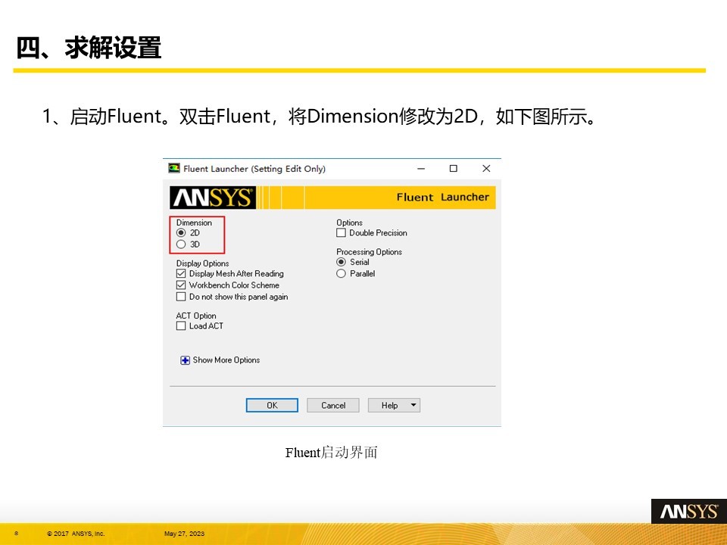Click the ANSYS logo in launcher banner
The height and width of the screenshot is (545, 727).
point(213,198)
